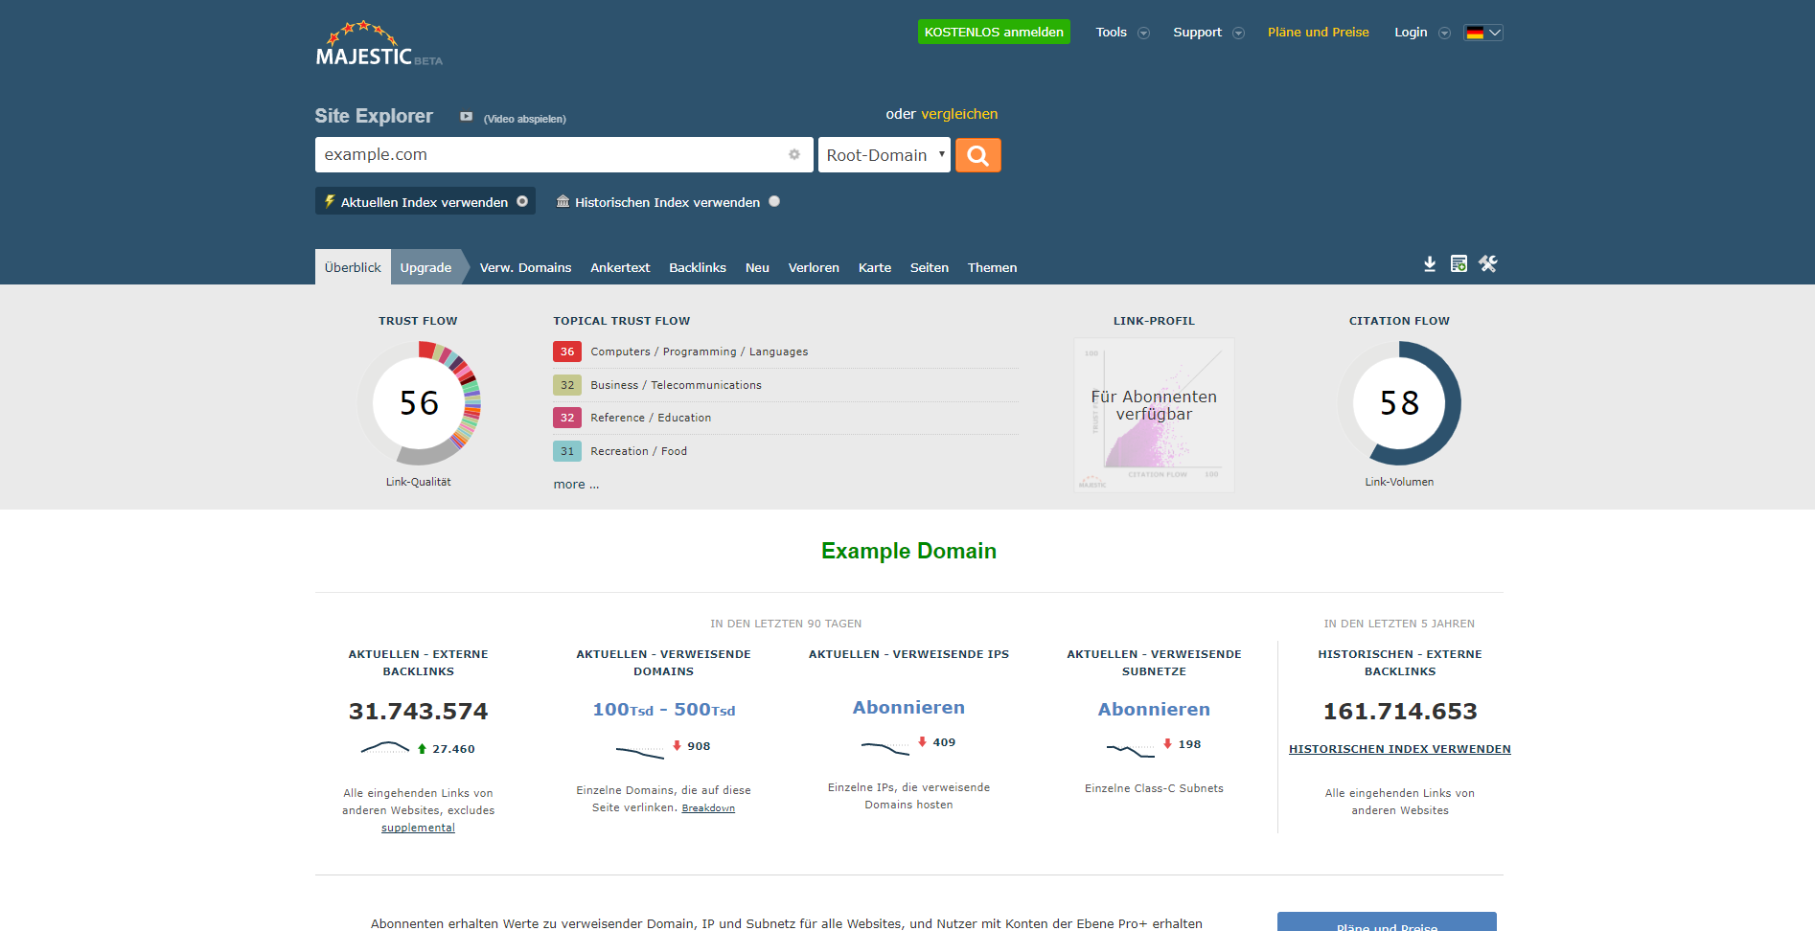The height and width of the screenshot is (931, 1815).
Task: Switch to the Neu tab
Action: point(757,267)
